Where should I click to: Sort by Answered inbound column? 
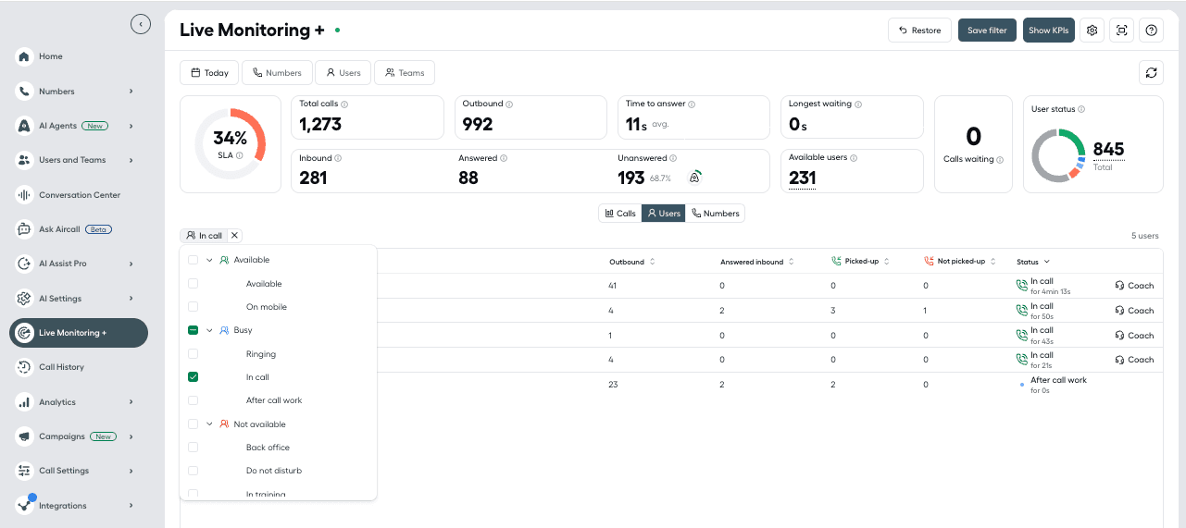point(757,262)
